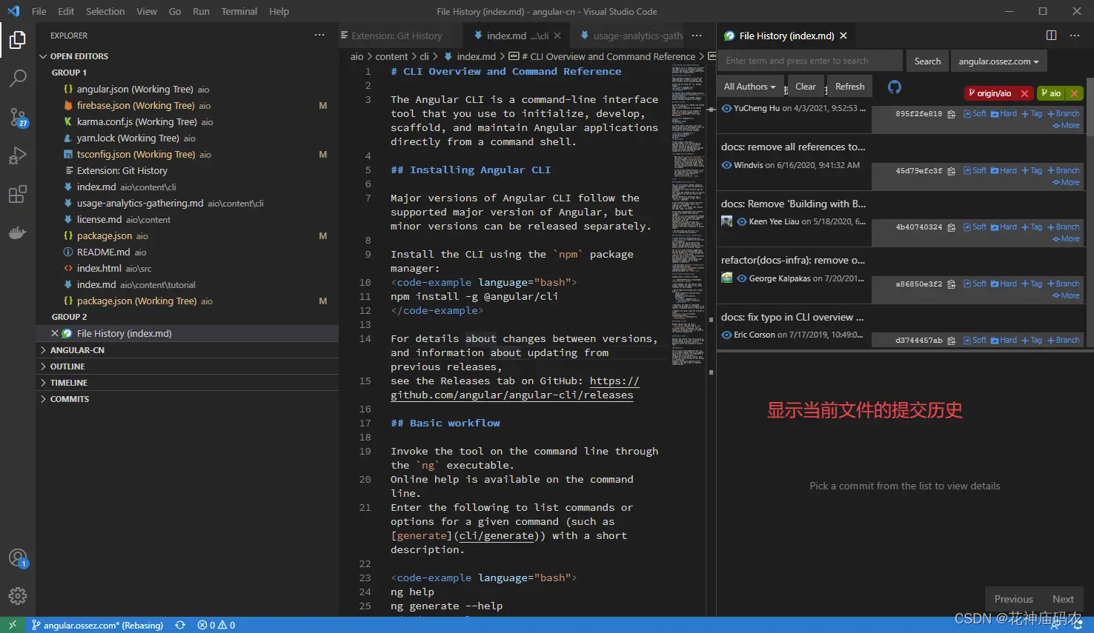Image resolution: width=1094 pixels, height=633 pixels.
Task: Click the search term input field
Action: (811, 61)
